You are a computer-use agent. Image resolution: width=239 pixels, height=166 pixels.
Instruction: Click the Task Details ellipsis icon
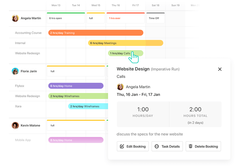click(156, 146)
